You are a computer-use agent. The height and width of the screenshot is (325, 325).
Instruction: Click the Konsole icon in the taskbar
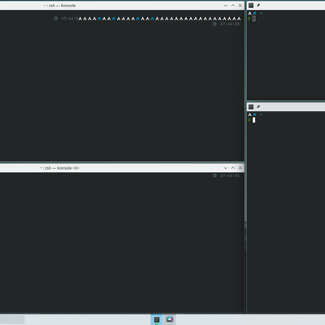157,319
